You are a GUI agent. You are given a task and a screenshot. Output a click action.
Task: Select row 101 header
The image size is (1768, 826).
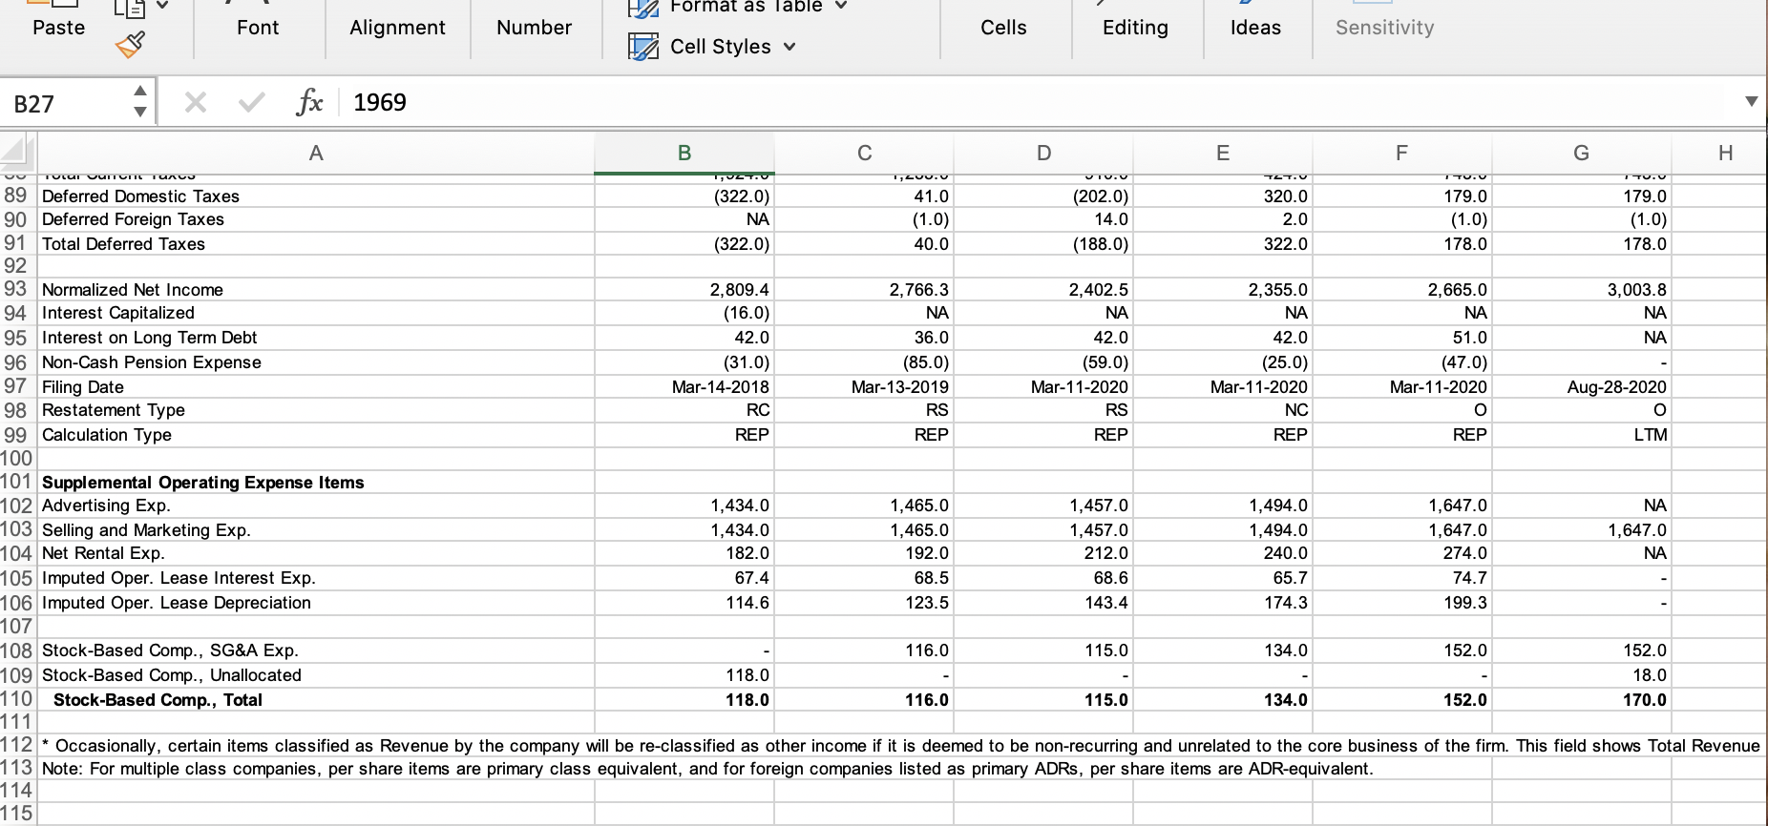point(17,482)
